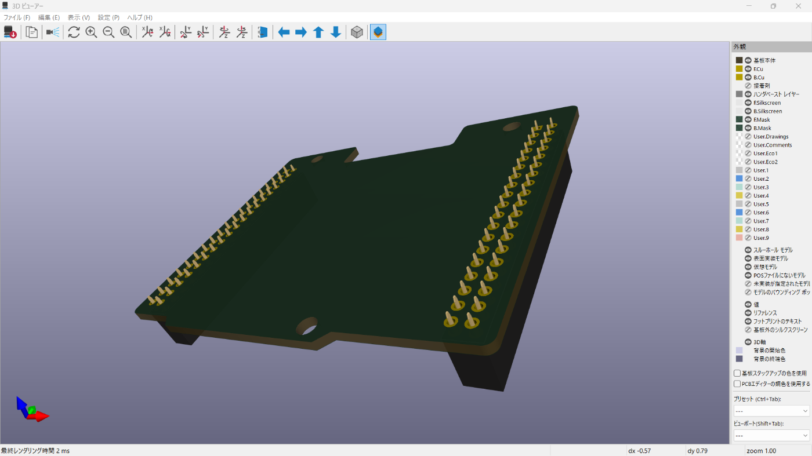Hide the F.Cu layer via eye icon
This screenshot has width=812, height=456.
coord(748,69)
